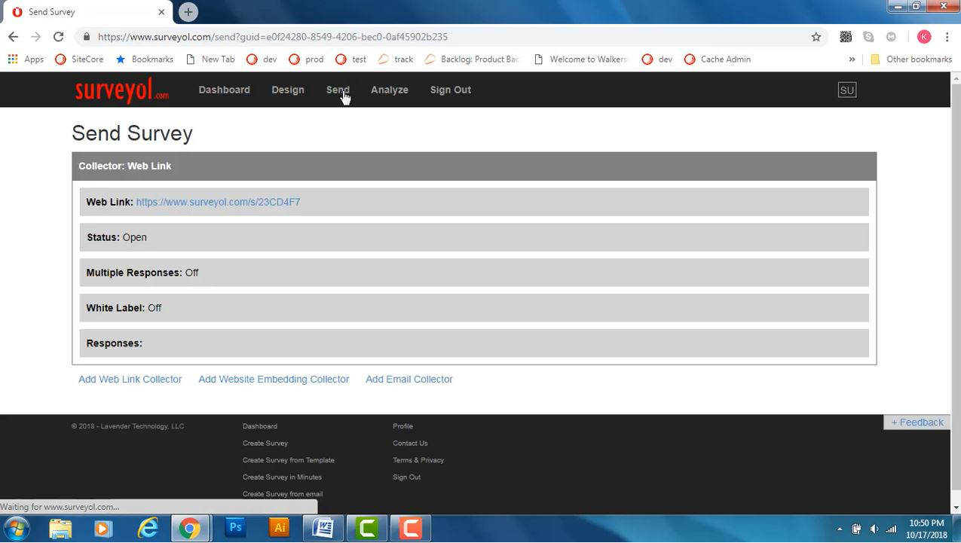Open footer Contact Us link
961x543 pixels.
click(410, 444)
